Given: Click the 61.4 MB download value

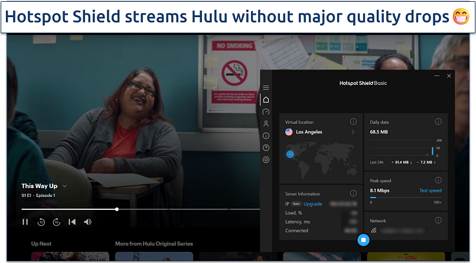Looking at the screenshot, I should [402, 162].
